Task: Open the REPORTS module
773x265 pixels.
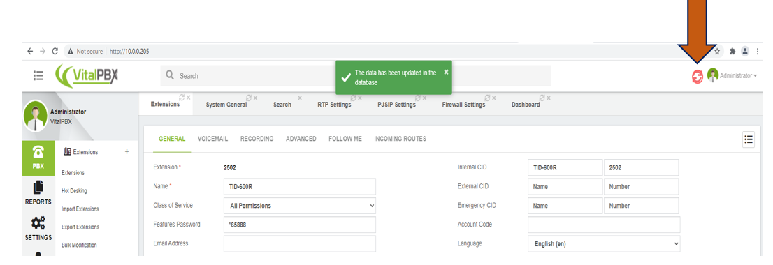Action: click(x=38, y=193)
